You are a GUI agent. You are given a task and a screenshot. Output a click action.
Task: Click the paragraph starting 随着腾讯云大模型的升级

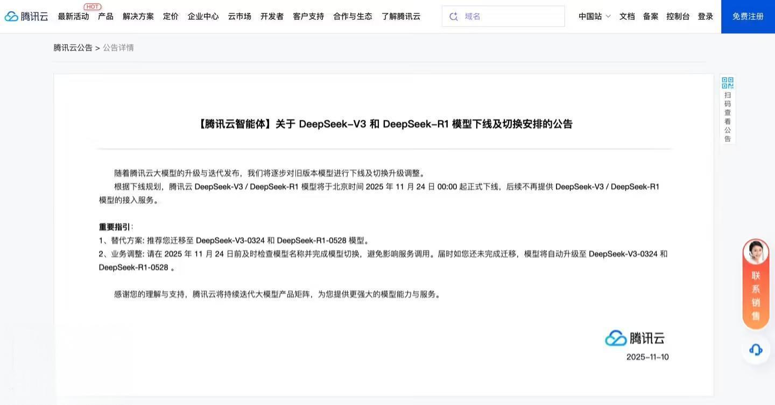[271, 173]
